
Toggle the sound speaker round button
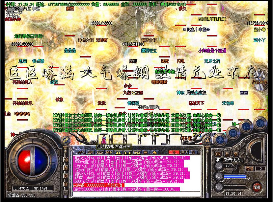[x=260, y=123]
